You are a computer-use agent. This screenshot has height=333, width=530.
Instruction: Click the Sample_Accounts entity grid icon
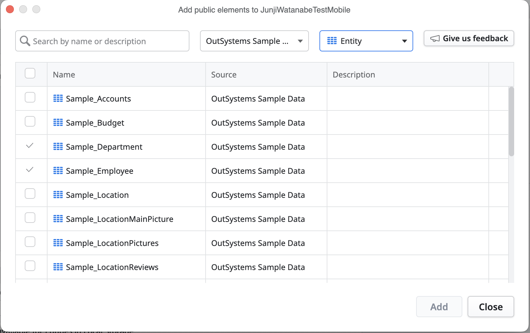[x=58, y=99]
